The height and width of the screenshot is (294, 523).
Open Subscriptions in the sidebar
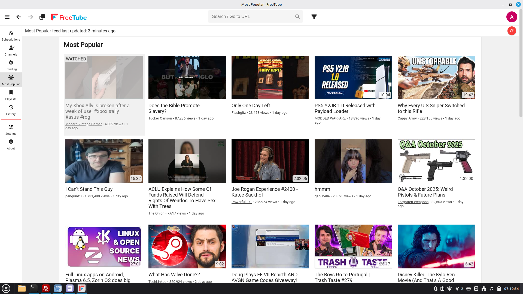tap(11, 35)
